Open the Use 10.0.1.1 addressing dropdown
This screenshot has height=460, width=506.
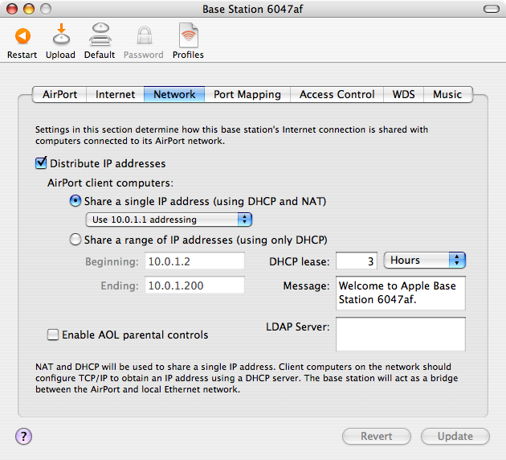(169, 220)
